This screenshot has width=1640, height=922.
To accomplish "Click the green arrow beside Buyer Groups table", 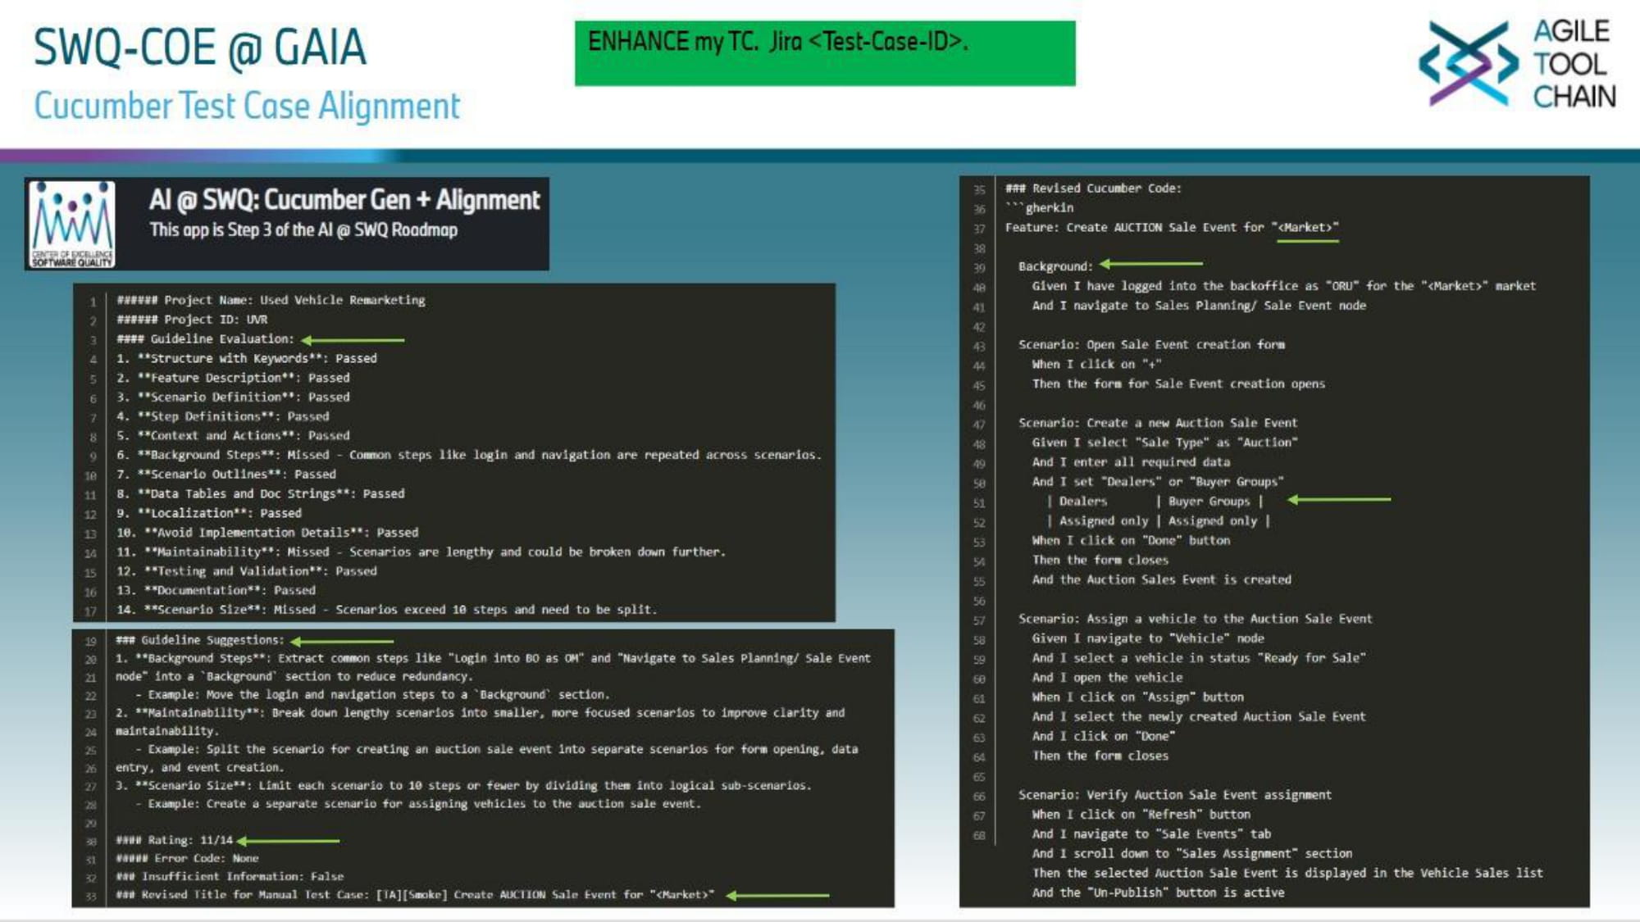I will [x=1339, y=499].
